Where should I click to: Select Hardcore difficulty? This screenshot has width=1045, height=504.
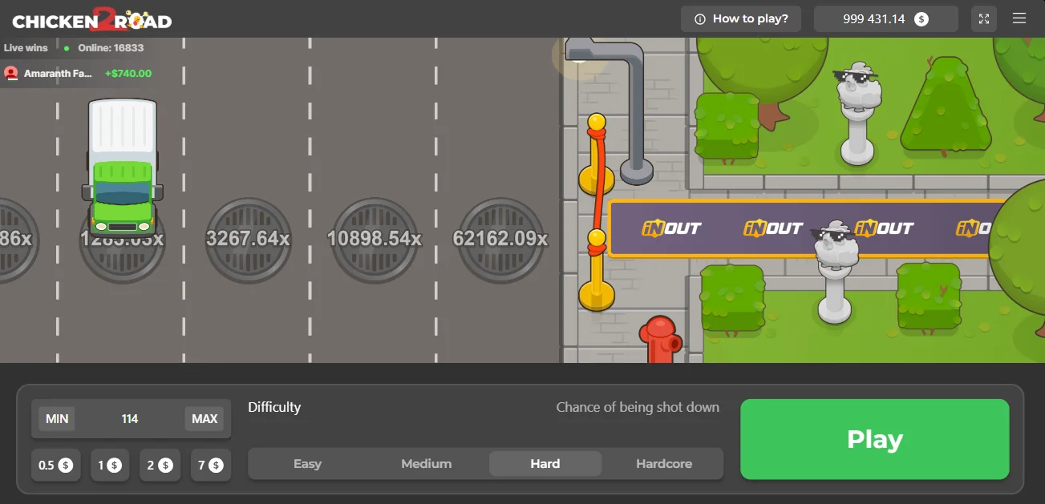(x=664, y=463)
